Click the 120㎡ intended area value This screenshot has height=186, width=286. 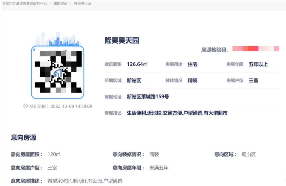54,154
